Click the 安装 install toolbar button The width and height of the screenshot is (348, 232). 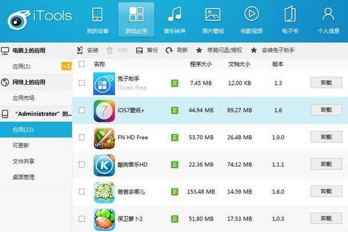(88, 50)
